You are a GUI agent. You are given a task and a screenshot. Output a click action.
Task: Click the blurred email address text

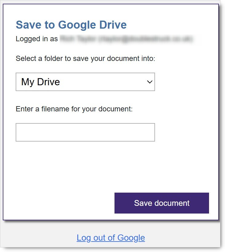pyautogui.click(x=145, y=39)
